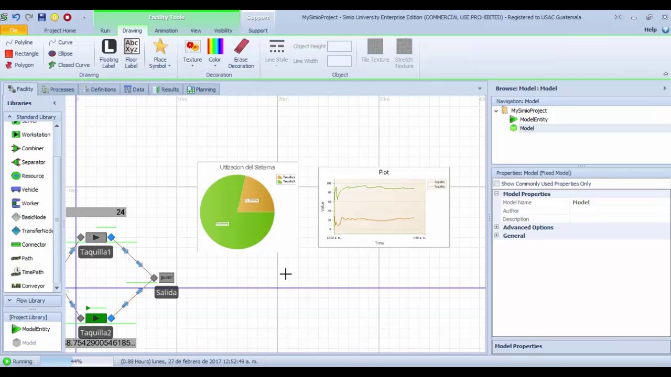Pause the simulation run
Viewport: 671px width, 377px height.
(x=55, y=17)
